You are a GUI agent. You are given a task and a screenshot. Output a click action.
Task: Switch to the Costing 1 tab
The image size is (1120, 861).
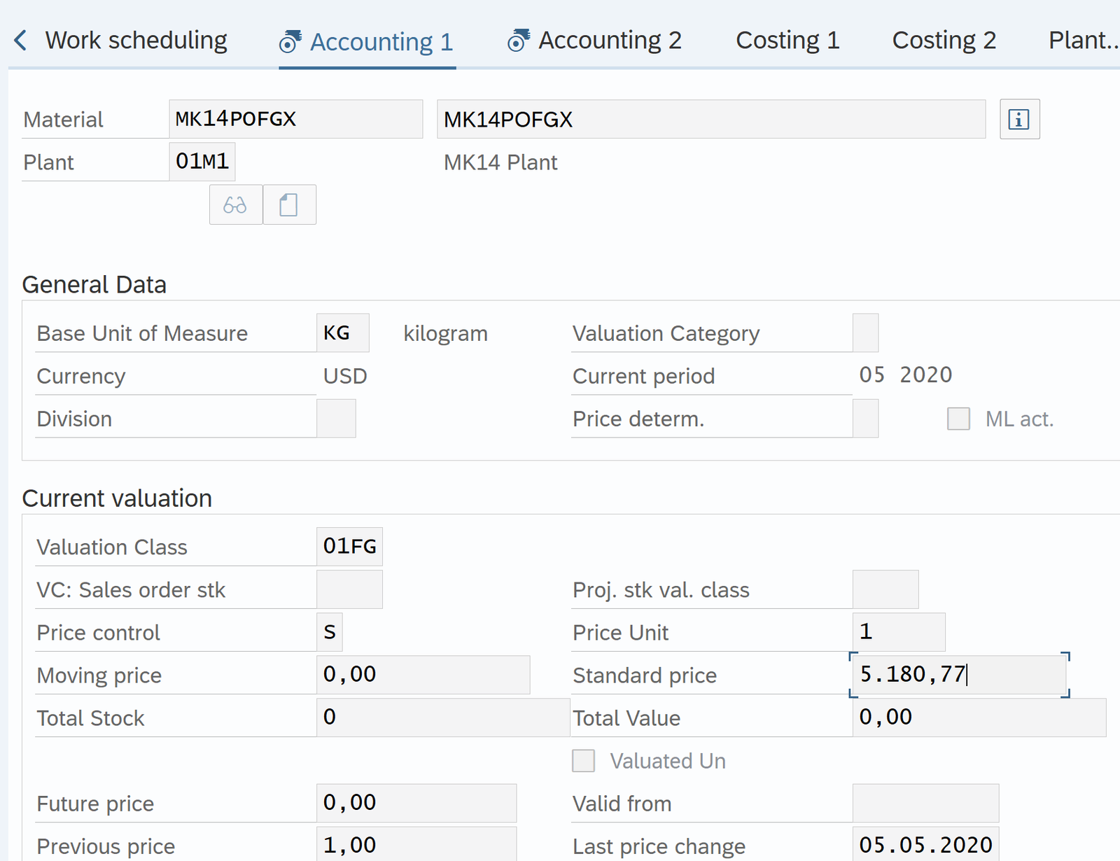(x=787, y=41)
